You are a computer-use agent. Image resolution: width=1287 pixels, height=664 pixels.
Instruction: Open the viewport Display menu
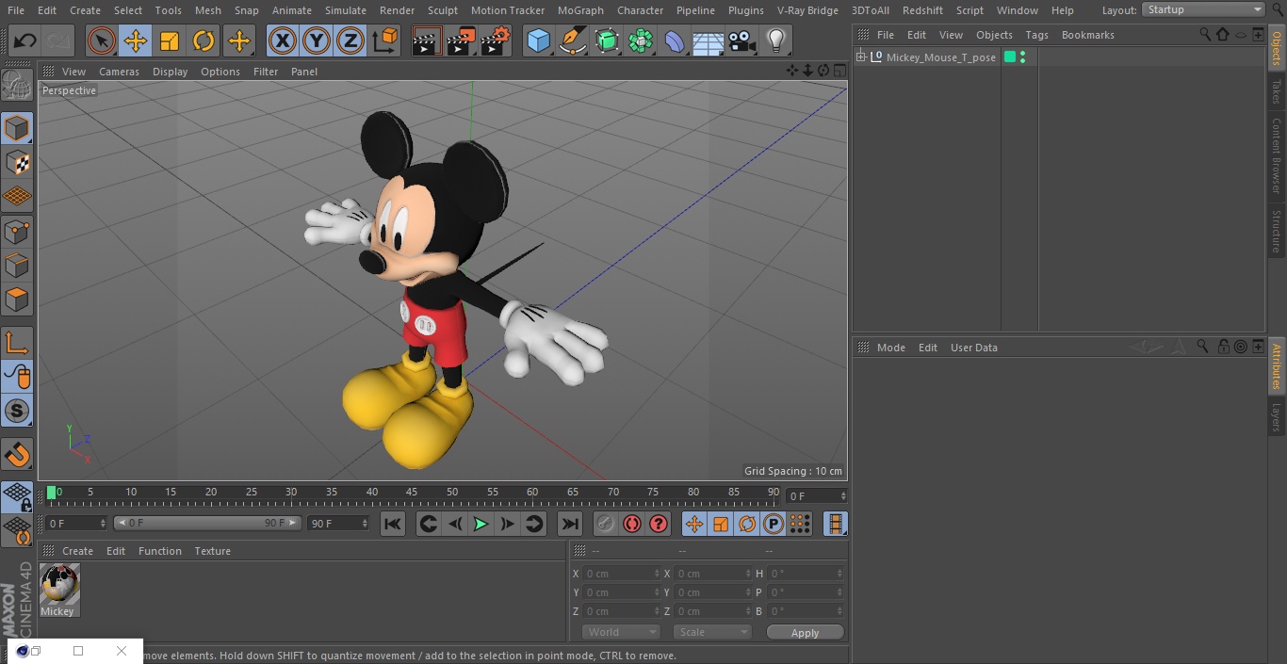(171, 72)
